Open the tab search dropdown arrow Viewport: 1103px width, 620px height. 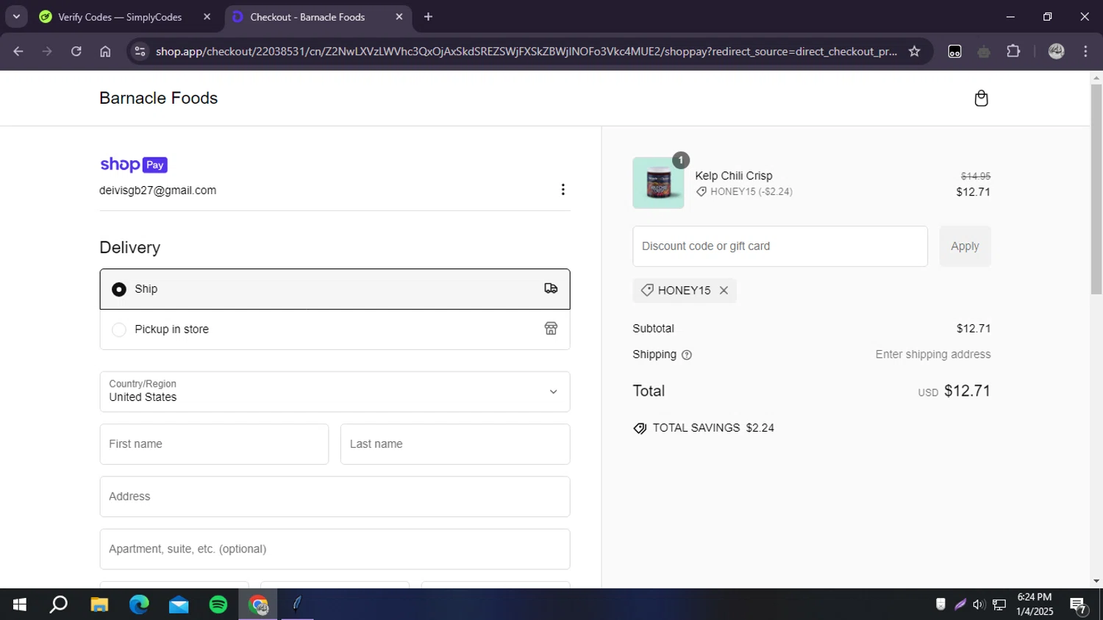[16, 17]
